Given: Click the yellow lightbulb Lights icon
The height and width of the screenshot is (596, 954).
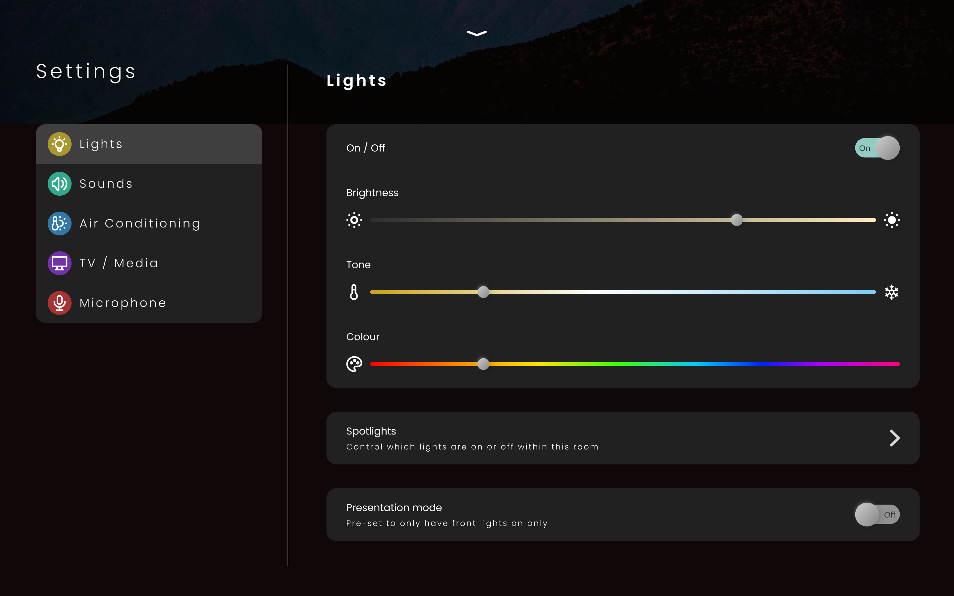Looking at the screenshot, I should 60,144.
